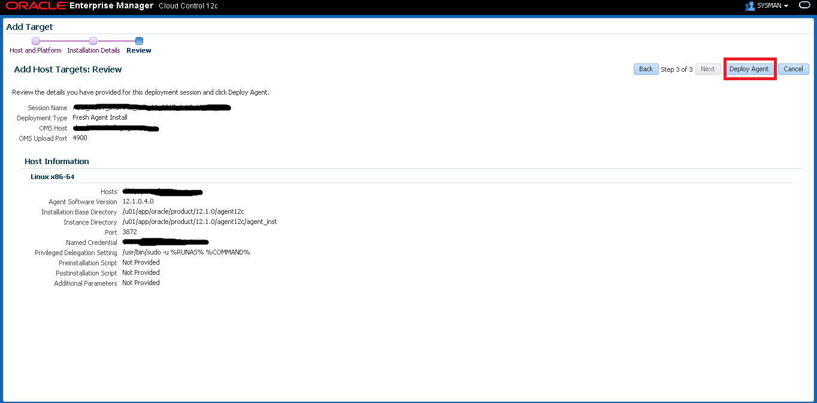Screen dimensions: 817x403
Task: Click the Privileged Delegation Setting sudo value
Action: click(x=186, y=252)
